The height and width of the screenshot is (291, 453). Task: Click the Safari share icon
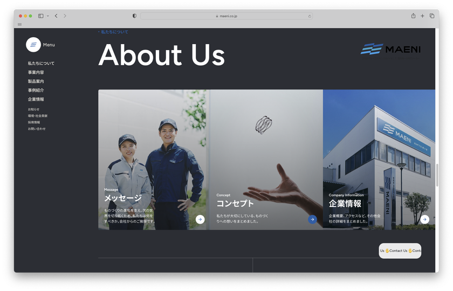coord(413,16)
